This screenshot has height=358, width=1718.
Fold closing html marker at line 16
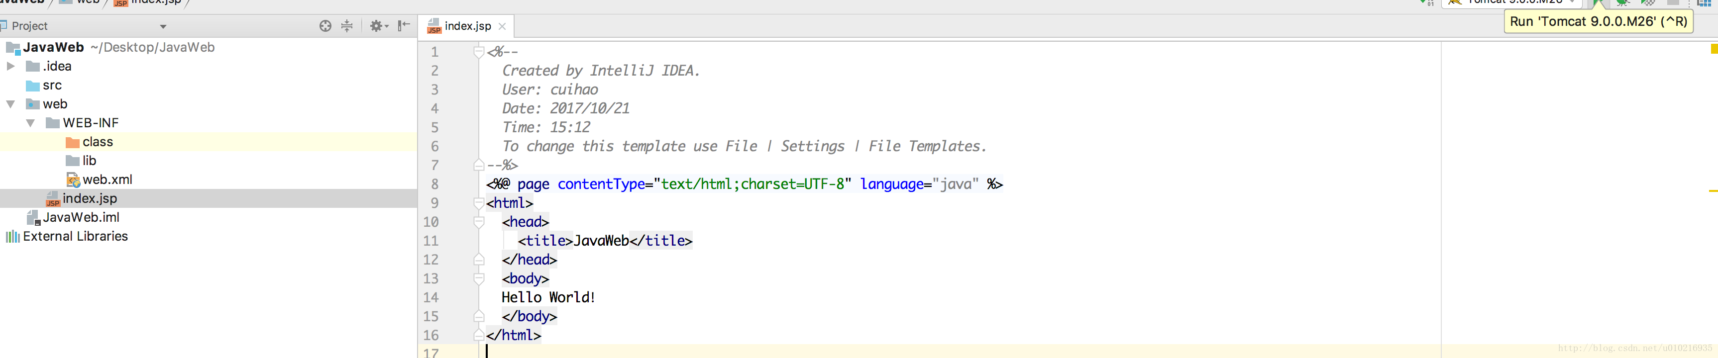[x=478, y=335]
